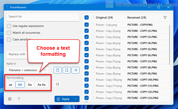Open PowerRename settings gear
The image size is (178, 109).
coord(10,99)
